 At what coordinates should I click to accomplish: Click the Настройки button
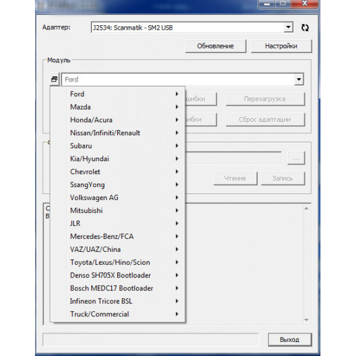click(282, 46)
